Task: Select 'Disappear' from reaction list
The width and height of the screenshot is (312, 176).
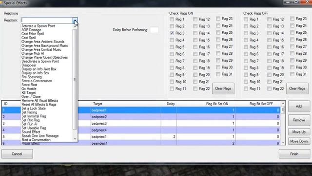Action: click(29, 65)
